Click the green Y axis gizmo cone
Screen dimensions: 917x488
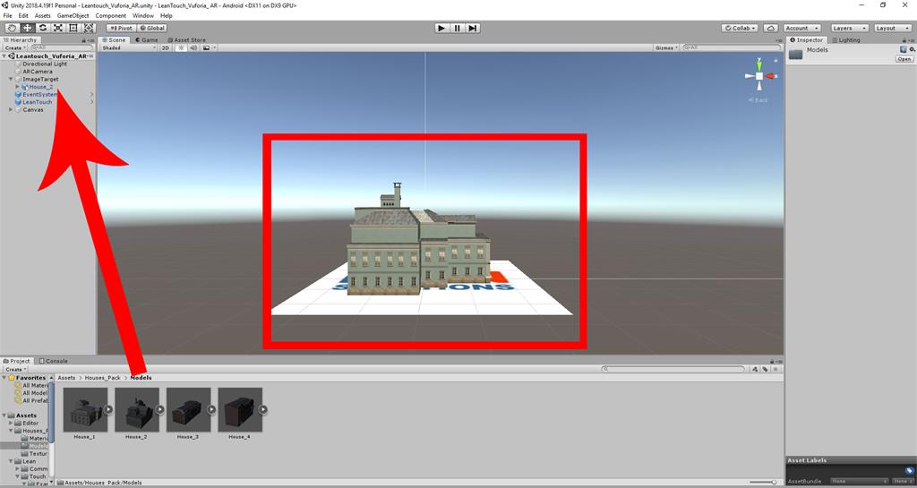point(759,64)
